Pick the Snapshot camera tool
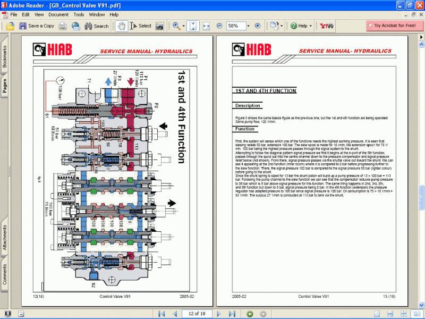The height and width of the screenshot is (319, 425). 160,26
